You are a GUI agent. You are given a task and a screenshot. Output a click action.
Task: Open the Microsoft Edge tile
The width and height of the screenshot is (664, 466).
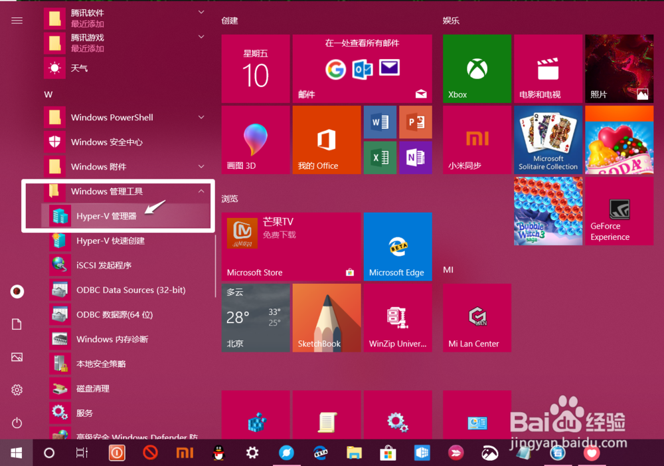pos(398,247)
